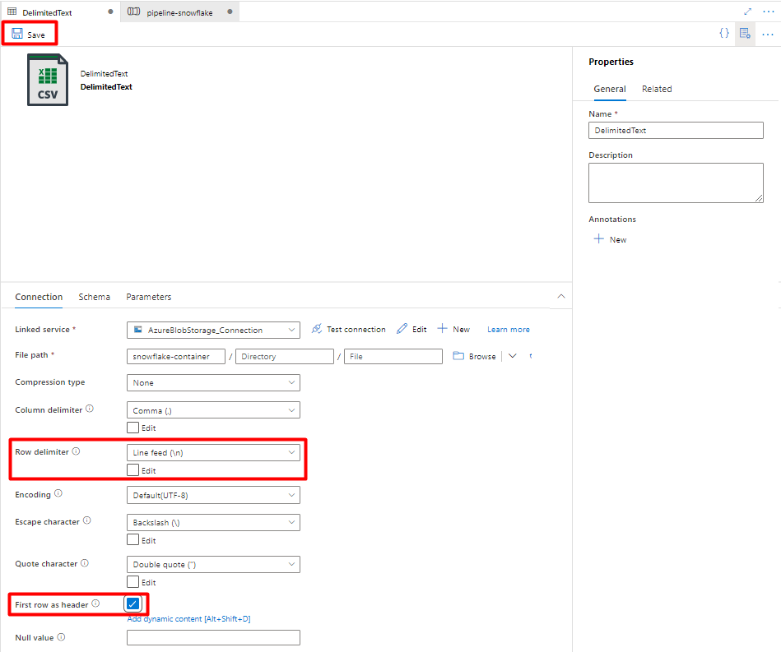Click the Edit pencil icon for linked service
The image size is (781, 652).
tap(402, 329)
